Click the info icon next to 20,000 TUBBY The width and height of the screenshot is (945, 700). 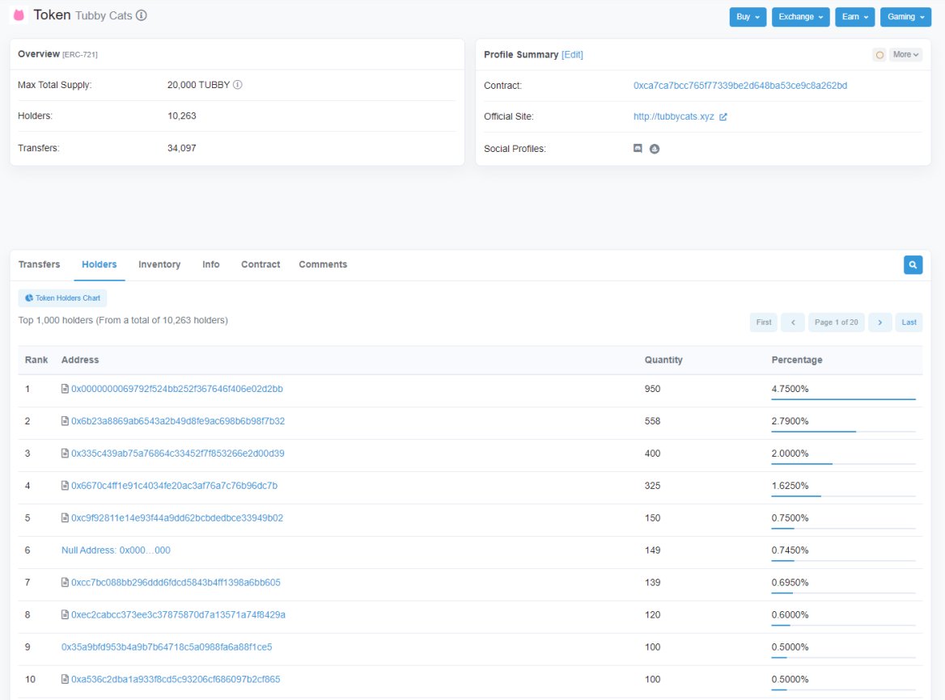[x=237, y=85]
